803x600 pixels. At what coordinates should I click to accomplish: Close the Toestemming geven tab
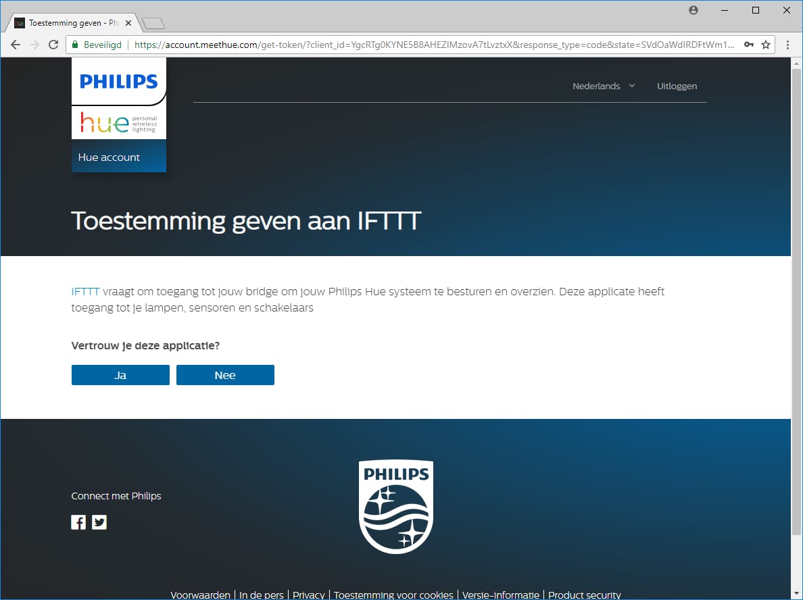tap(128, 23)
